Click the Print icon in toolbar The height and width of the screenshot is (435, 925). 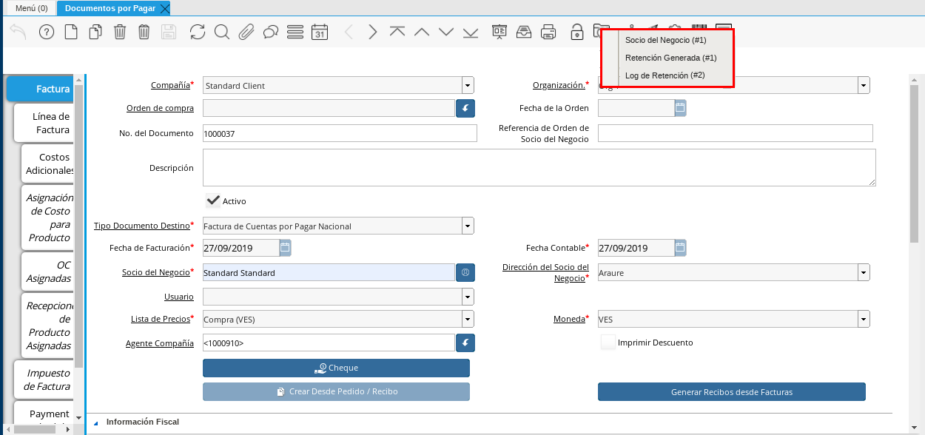point(548,32)
